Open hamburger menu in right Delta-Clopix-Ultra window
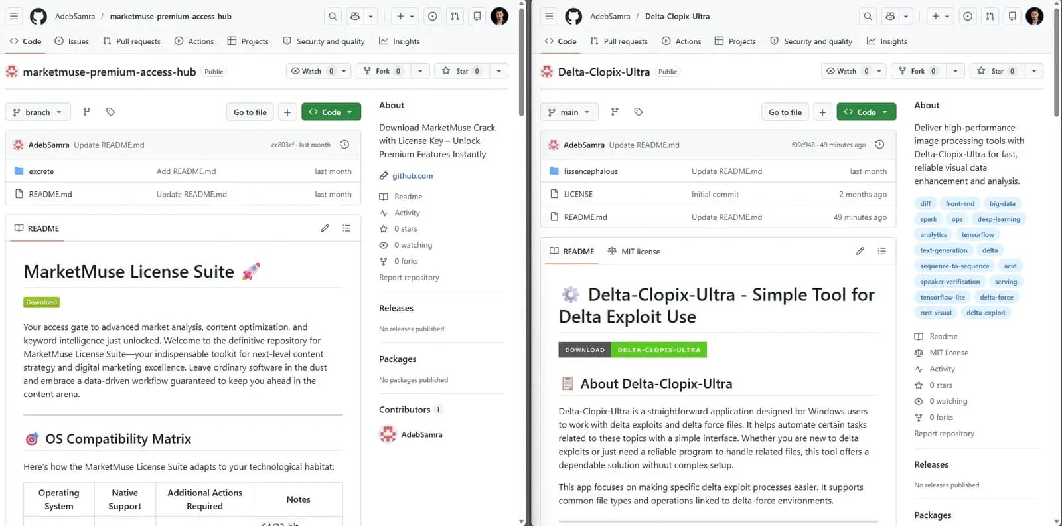The width and height of the screenshot is (1062, 526). pos(549,16)
